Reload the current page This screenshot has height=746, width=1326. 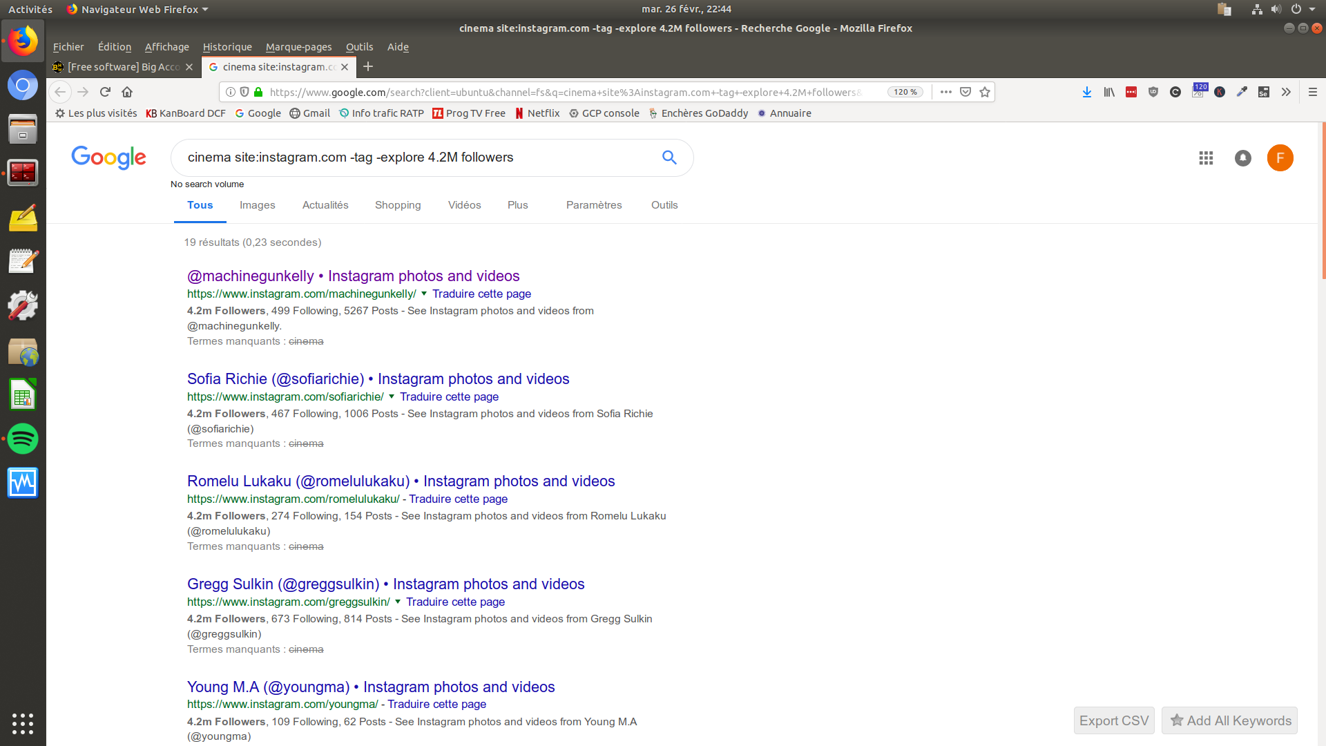(x=105, y=92)
